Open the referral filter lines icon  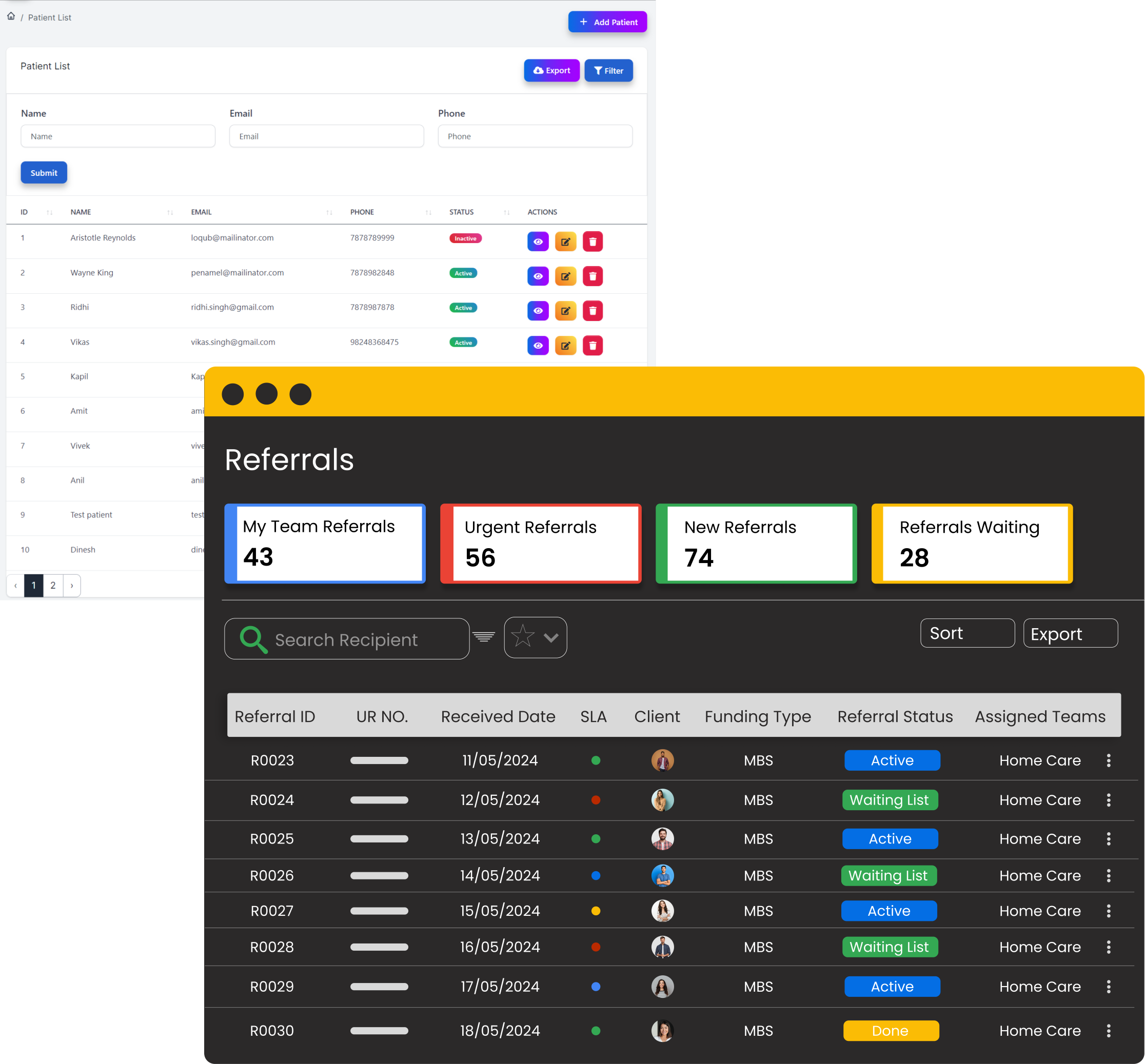(484, 637)
